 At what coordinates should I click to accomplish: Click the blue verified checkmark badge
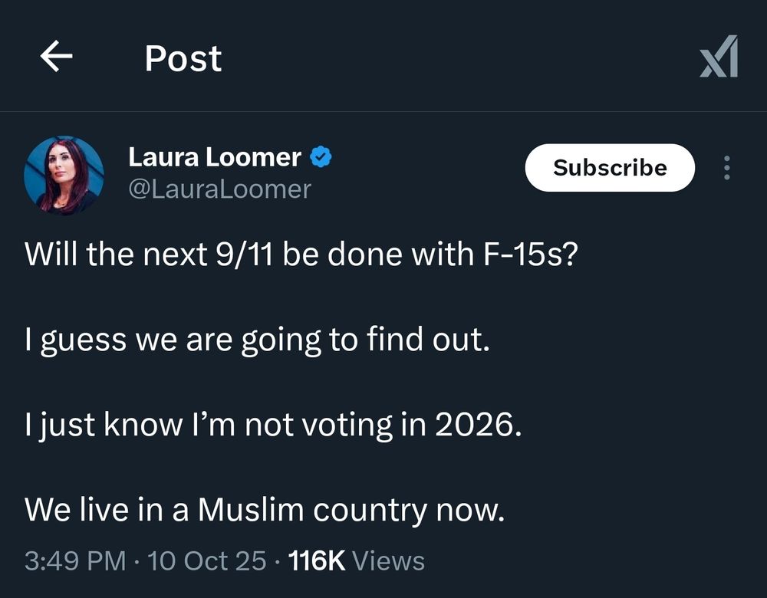click(321, 157)
